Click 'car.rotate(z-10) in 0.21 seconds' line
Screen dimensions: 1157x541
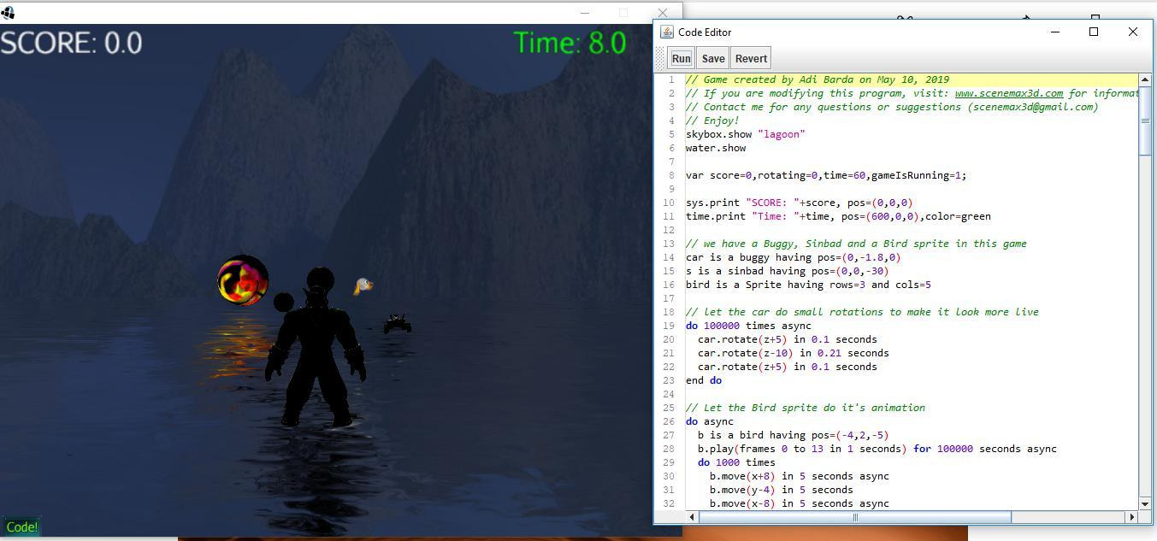[x=793, y=353]
